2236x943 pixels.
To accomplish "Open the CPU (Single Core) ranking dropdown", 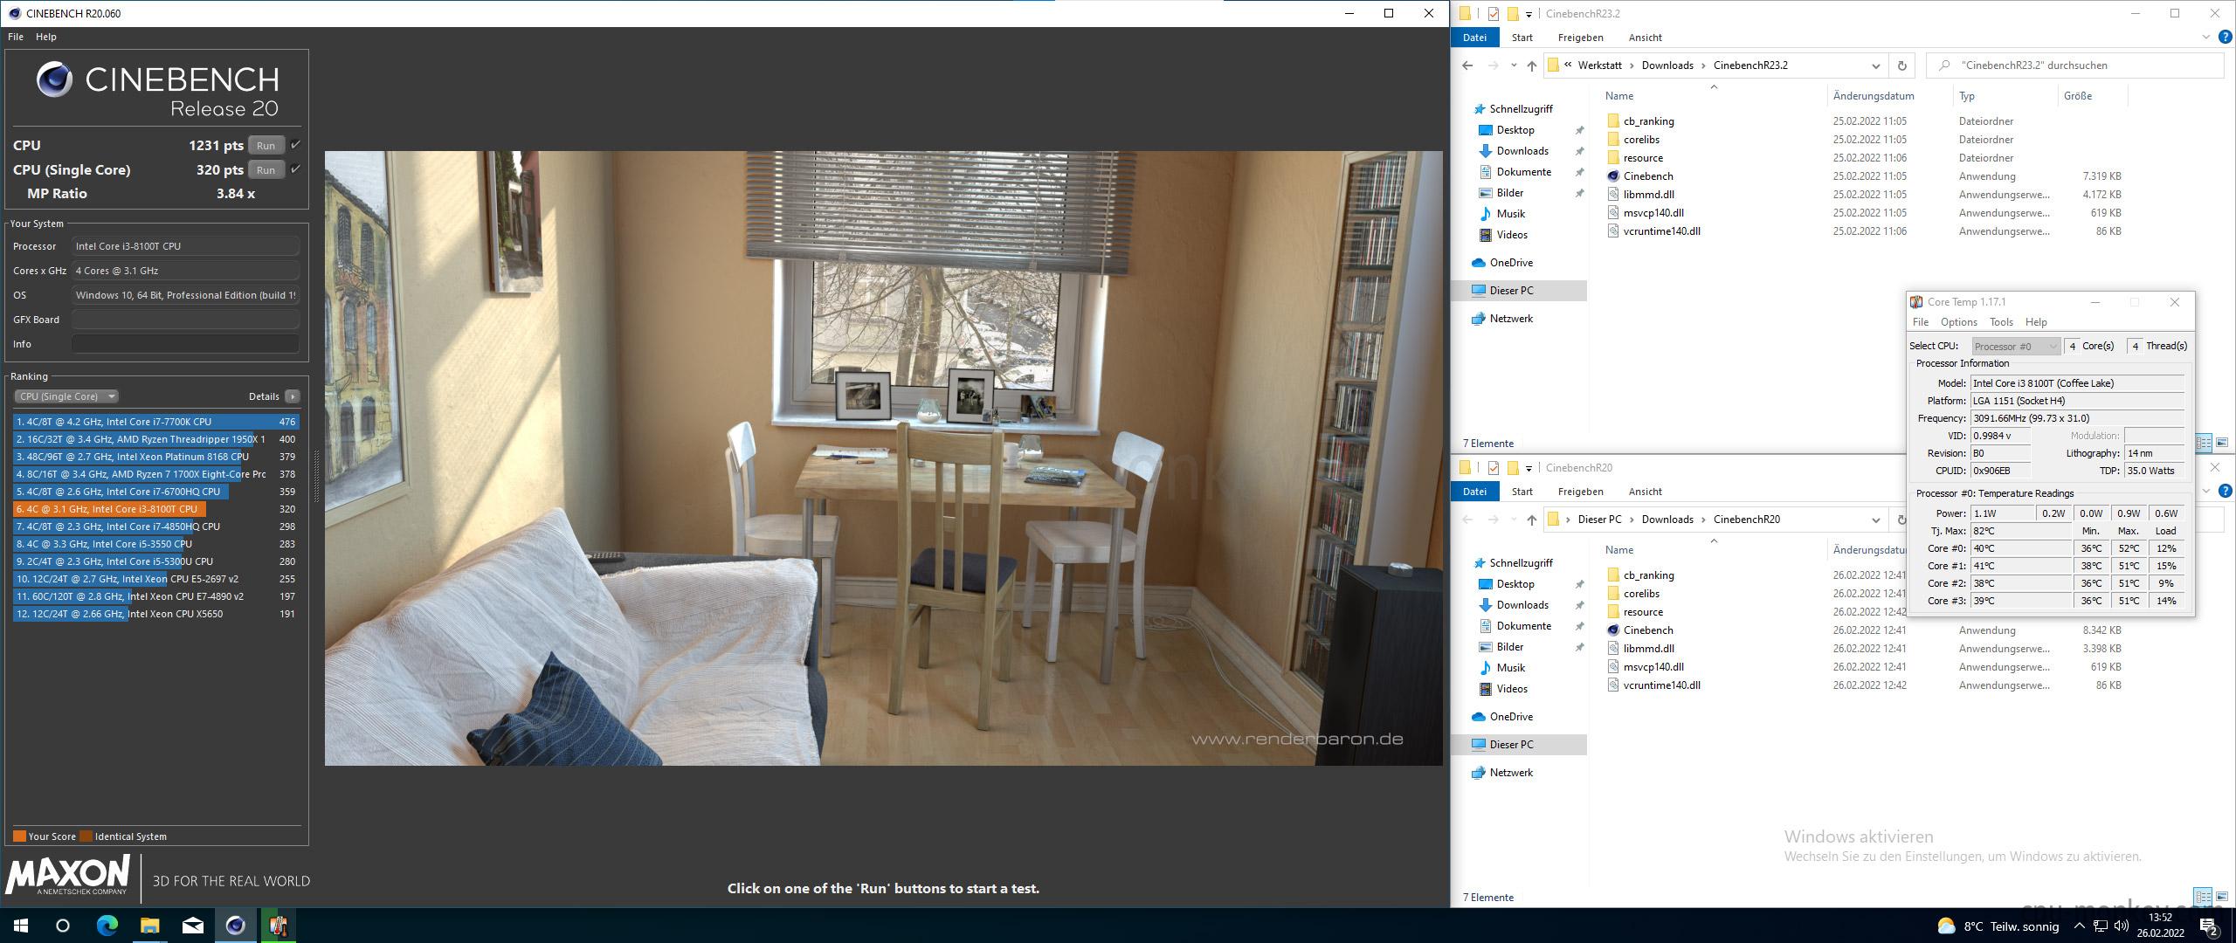I will coord(66,396).
